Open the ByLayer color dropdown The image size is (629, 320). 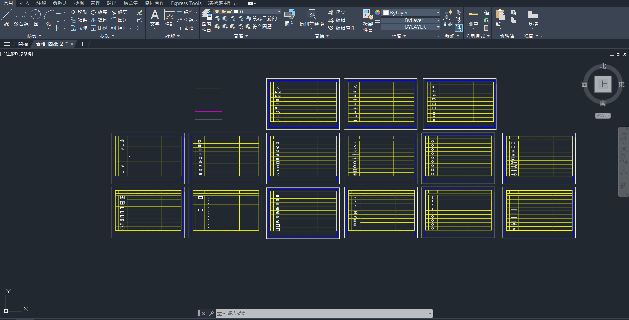411,13
